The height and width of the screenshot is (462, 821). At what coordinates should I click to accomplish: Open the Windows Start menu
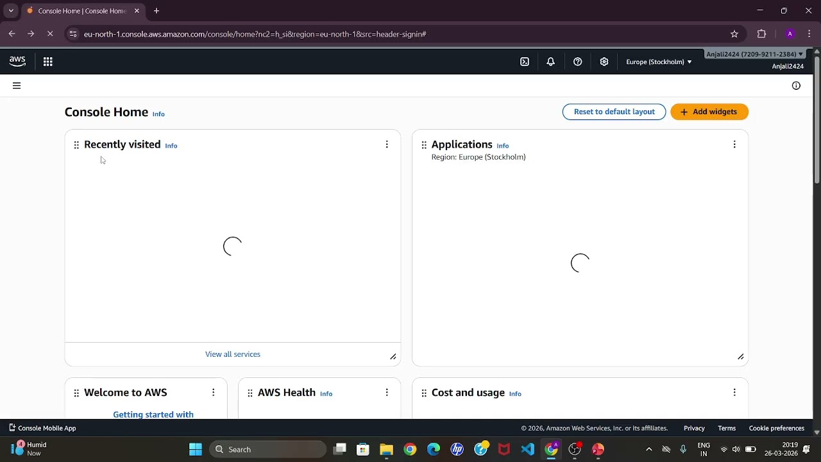point(196,449)
